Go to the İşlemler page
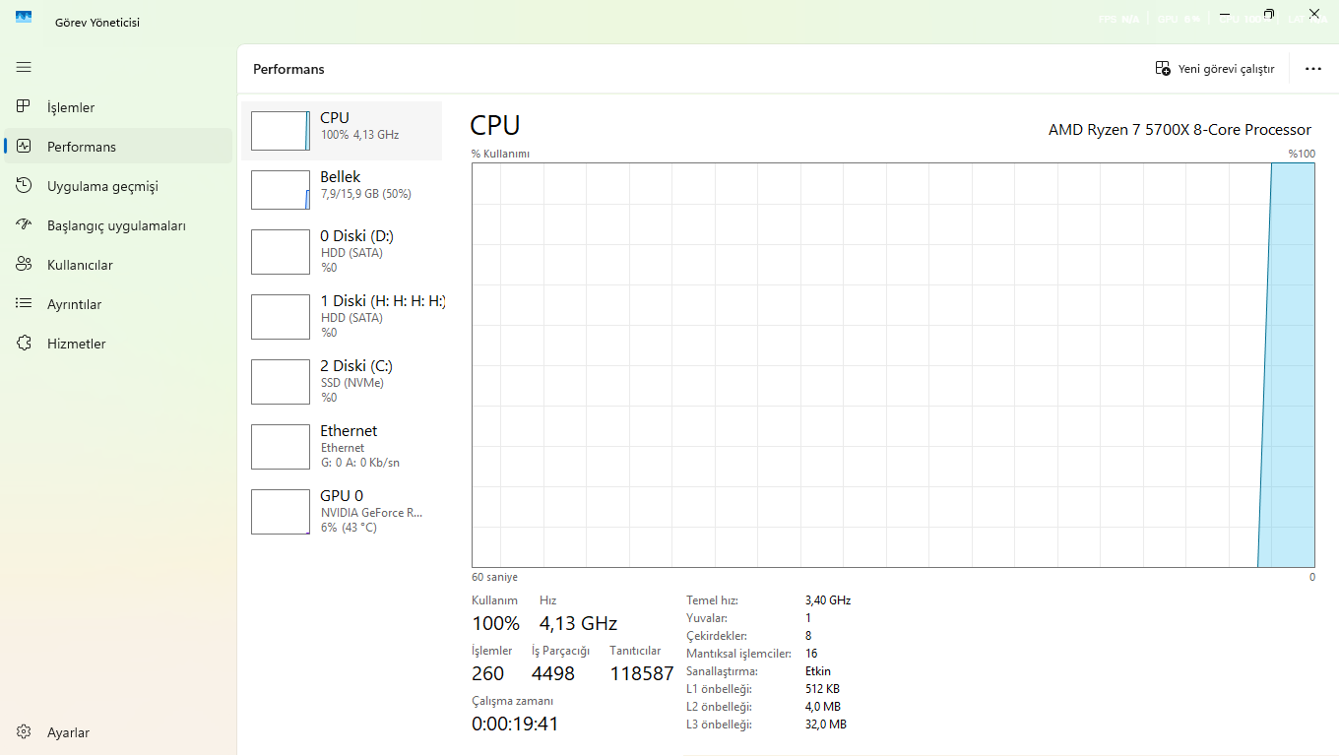Viewport: 1339px width, 756px height. pos(118,107)
